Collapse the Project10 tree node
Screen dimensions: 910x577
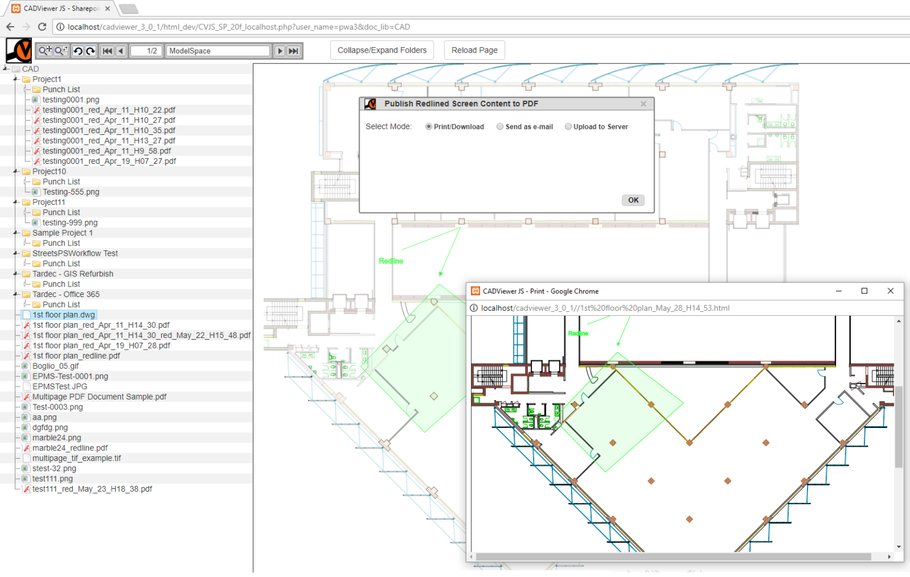click(x=16, y=172)
